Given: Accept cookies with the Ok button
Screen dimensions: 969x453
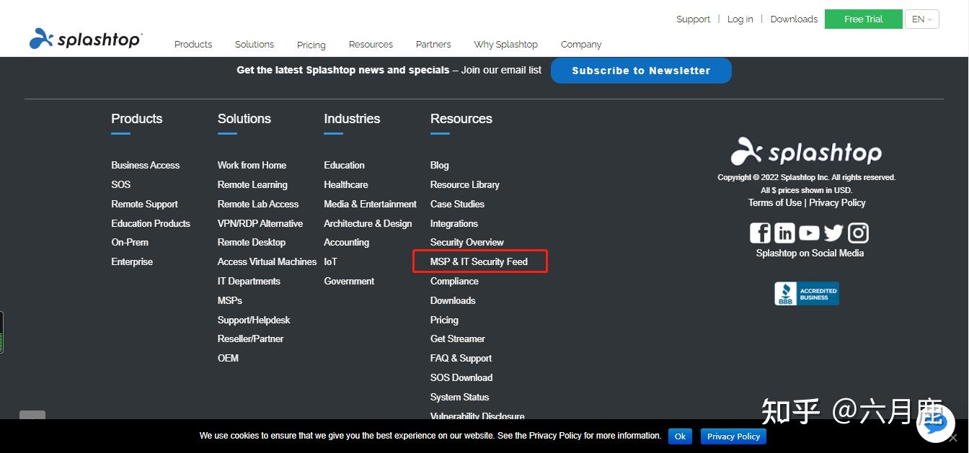Looking at the screenshot, I should tap(680, 436).
